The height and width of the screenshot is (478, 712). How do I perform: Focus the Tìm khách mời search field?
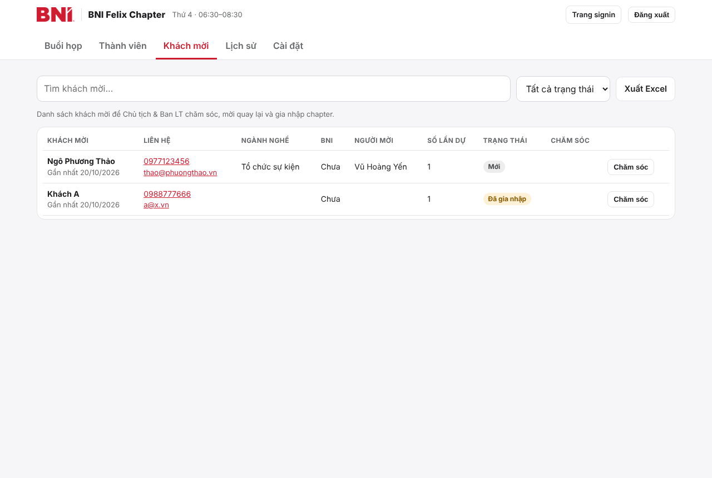pyautogui.click(x=274, y=89)
